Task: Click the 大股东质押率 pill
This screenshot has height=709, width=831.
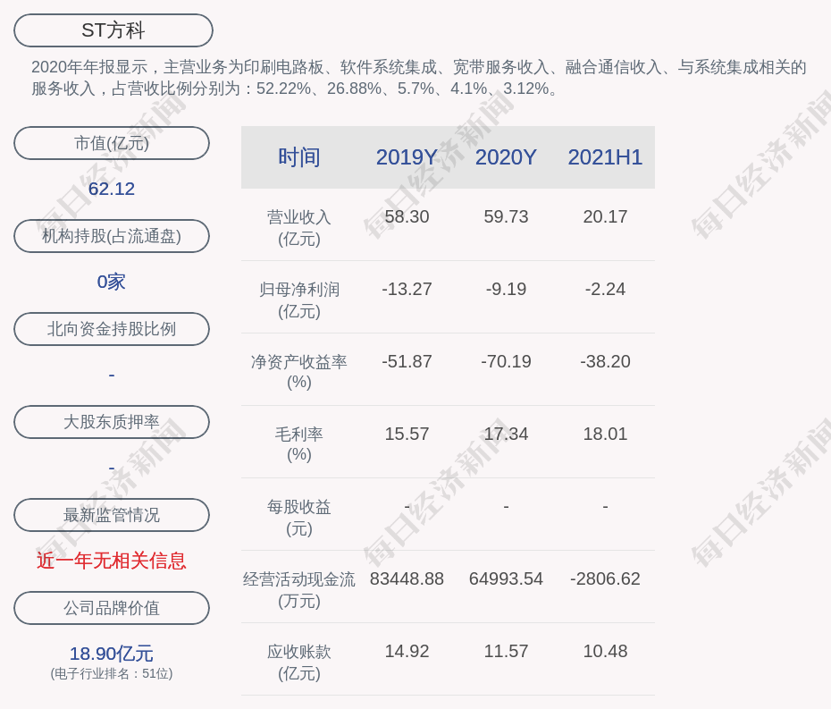Action: point(112,422)
